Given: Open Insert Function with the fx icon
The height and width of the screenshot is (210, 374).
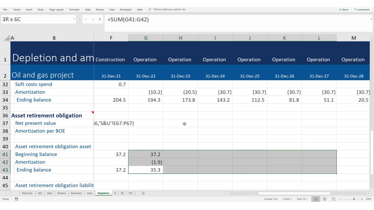Looking at the screenshot, I should [100, 19].
